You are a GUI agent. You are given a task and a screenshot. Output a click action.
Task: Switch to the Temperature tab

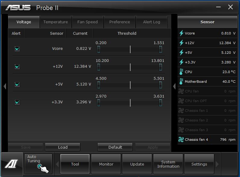[x=55, y=22]
